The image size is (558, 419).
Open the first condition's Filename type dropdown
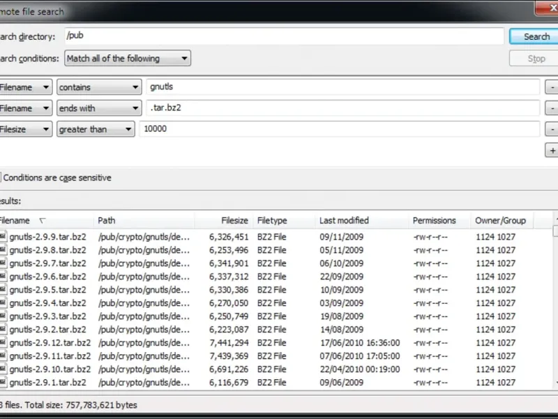(x=26, y=87)
